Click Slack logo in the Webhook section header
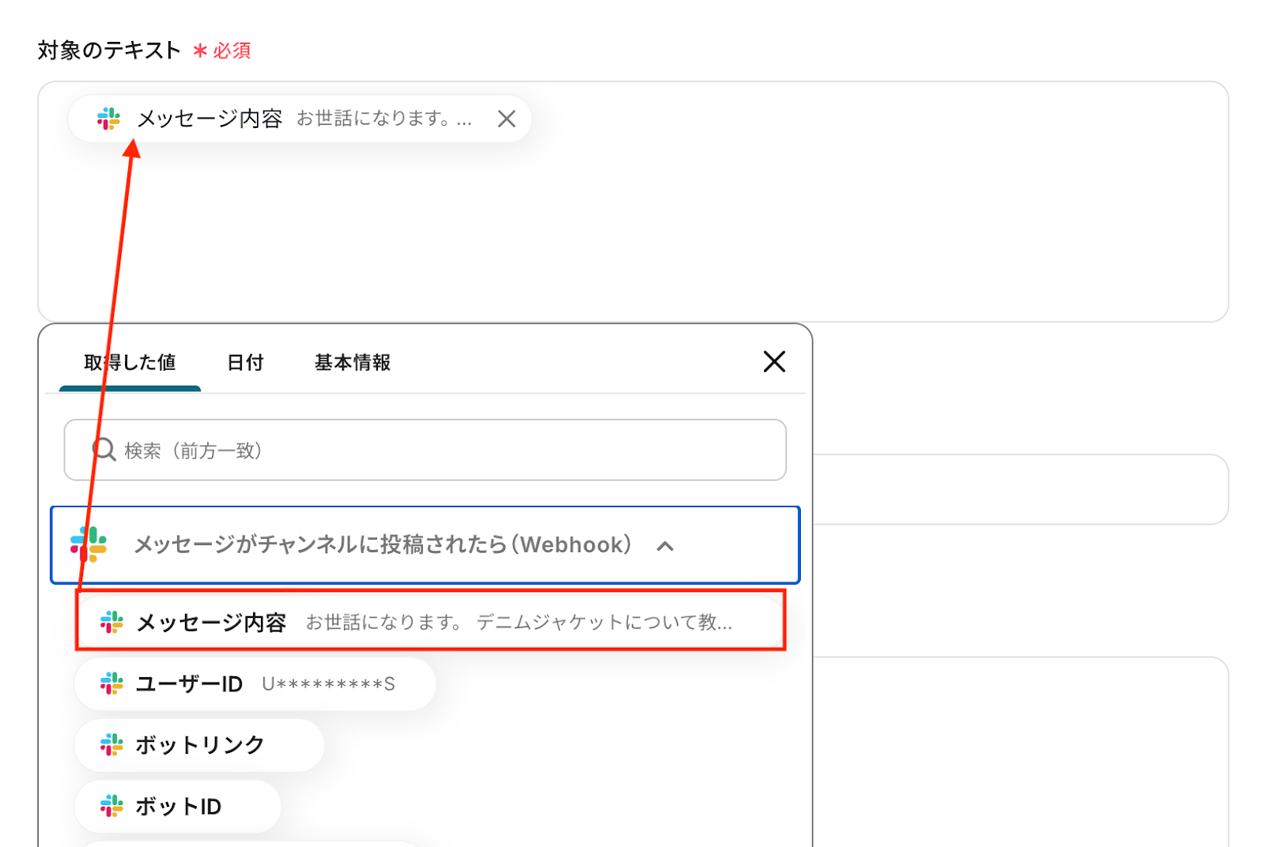Image resolution: width=1265 pixels, height=847 pixels. coord(89,544)
